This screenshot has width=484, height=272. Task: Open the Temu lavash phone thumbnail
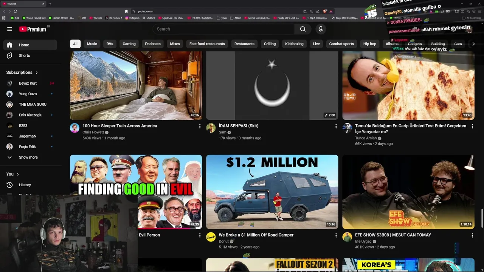(x=408, y=86)
